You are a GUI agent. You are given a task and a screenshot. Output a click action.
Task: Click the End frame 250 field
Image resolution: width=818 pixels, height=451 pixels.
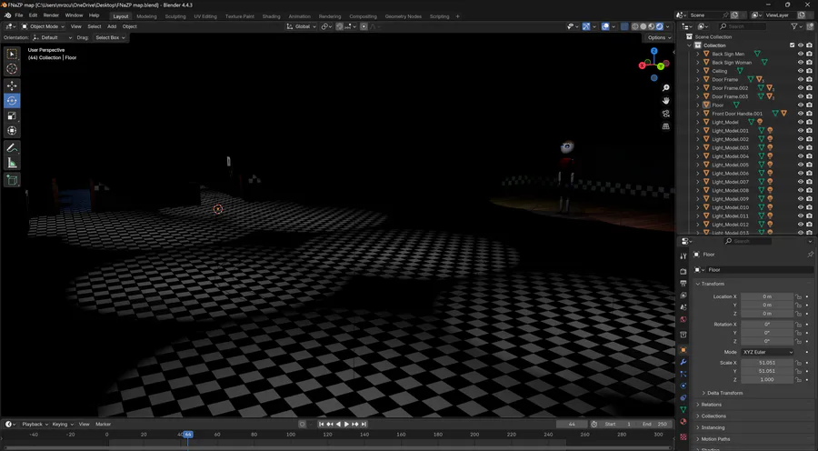(653, 425)
